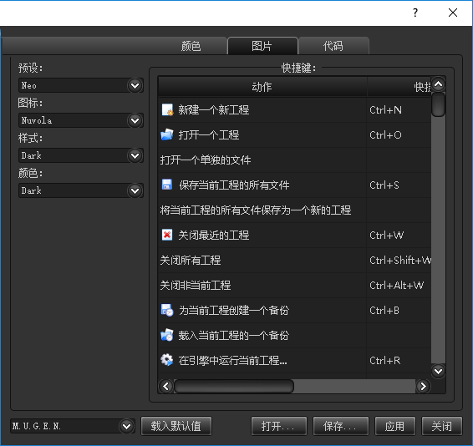Click the 应用 button
Screen dimensions: 473x446
[x=395, y=426]
